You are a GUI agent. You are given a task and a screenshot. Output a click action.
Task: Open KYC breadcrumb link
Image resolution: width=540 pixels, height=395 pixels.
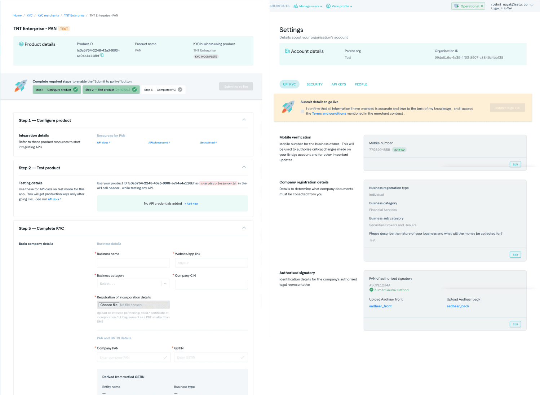(x=30, y=15)
